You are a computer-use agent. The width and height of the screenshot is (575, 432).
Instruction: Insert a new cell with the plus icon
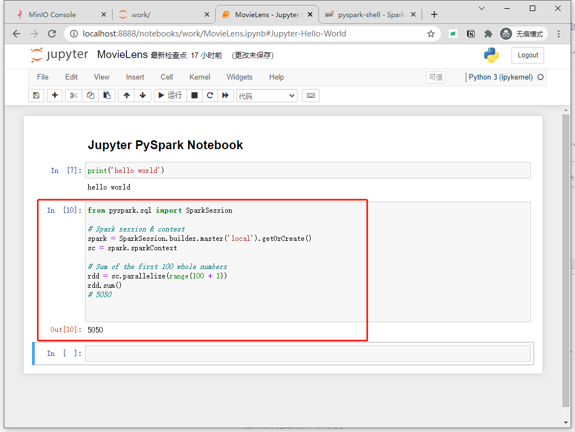pos(55,96)
